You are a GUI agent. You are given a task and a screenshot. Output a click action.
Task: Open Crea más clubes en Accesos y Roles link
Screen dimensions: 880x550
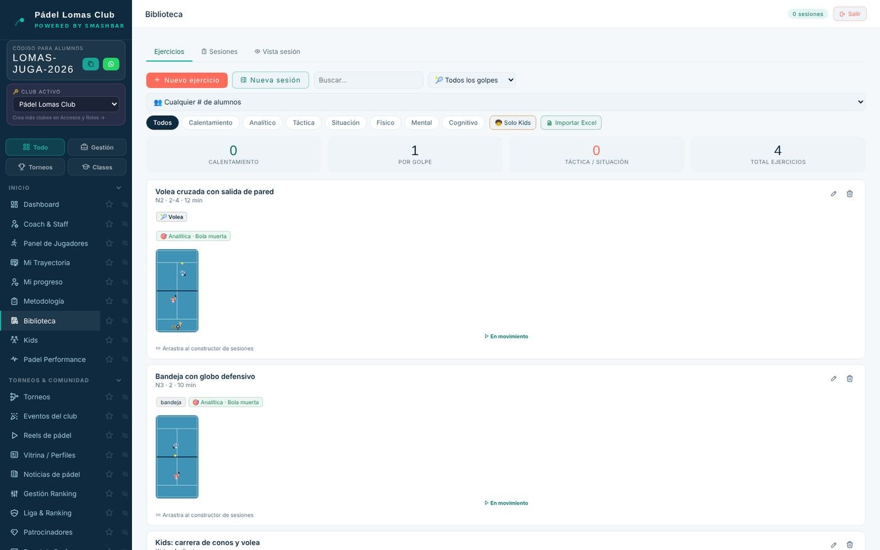pyautogui.click(x=58, y=118)
